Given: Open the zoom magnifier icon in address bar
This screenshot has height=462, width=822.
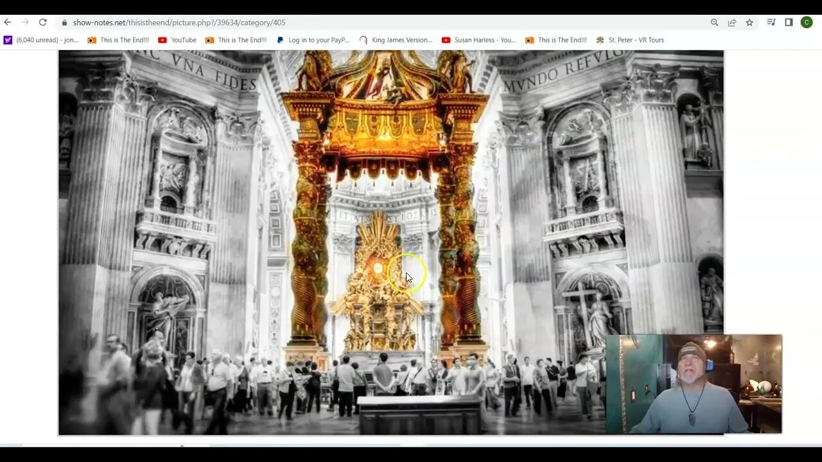Looking at the screenshot, I should tap(714, 22).
